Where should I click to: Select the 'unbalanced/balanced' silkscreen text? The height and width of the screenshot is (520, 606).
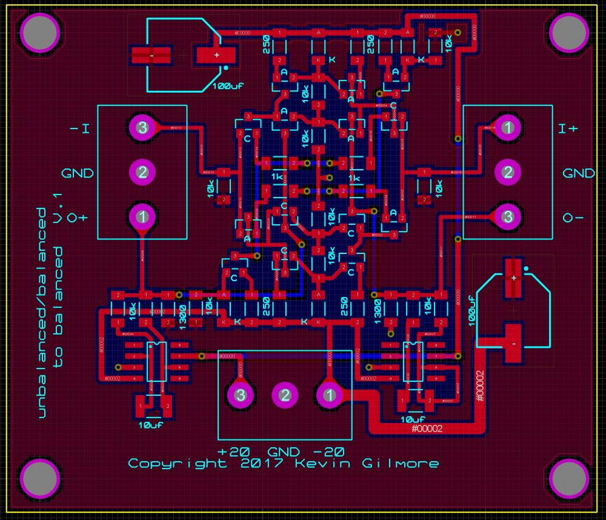[x=42, y=312]
